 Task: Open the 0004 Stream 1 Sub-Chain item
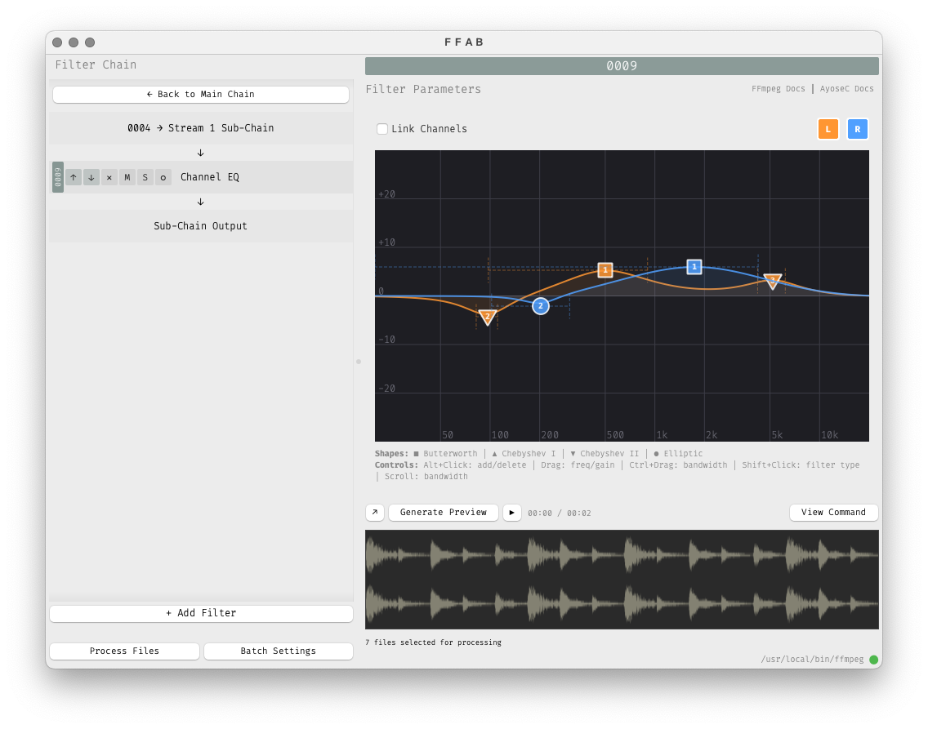click(201, 128)
